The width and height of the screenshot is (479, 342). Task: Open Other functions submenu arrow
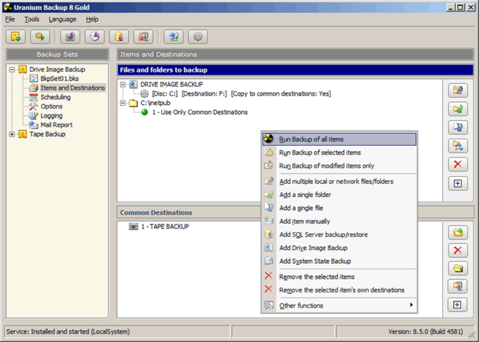tap(411, 305)
